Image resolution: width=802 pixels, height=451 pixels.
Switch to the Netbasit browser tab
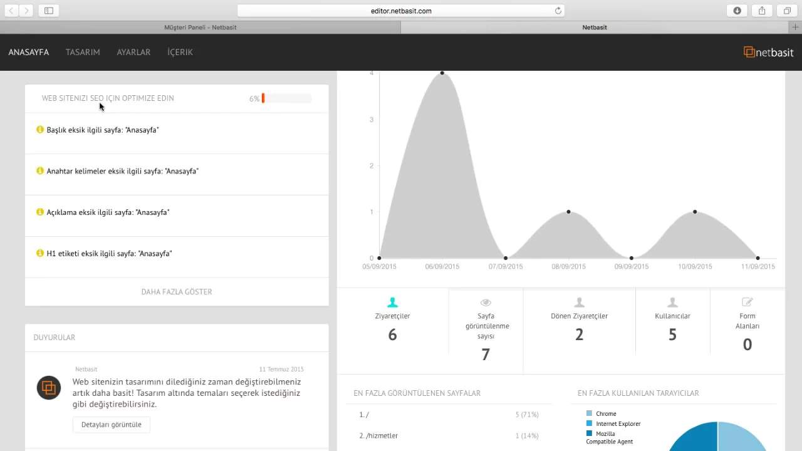(x=595, y=28)
